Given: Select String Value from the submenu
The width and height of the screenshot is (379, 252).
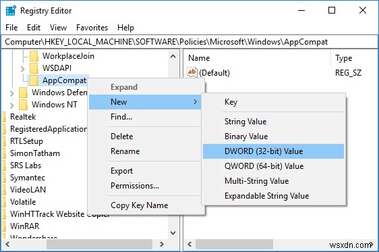Looking at the screenshot, I should pyautogui.click(x=273, y=122).
